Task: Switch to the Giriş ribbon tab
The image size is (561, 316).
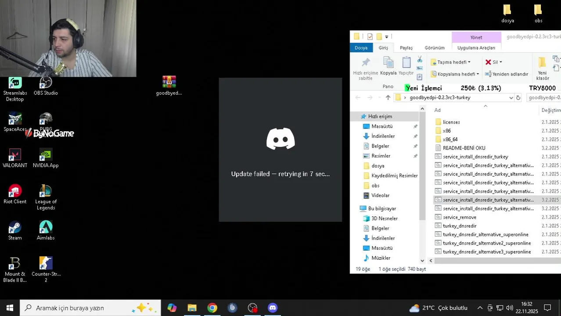Action: tap(383, 47)
